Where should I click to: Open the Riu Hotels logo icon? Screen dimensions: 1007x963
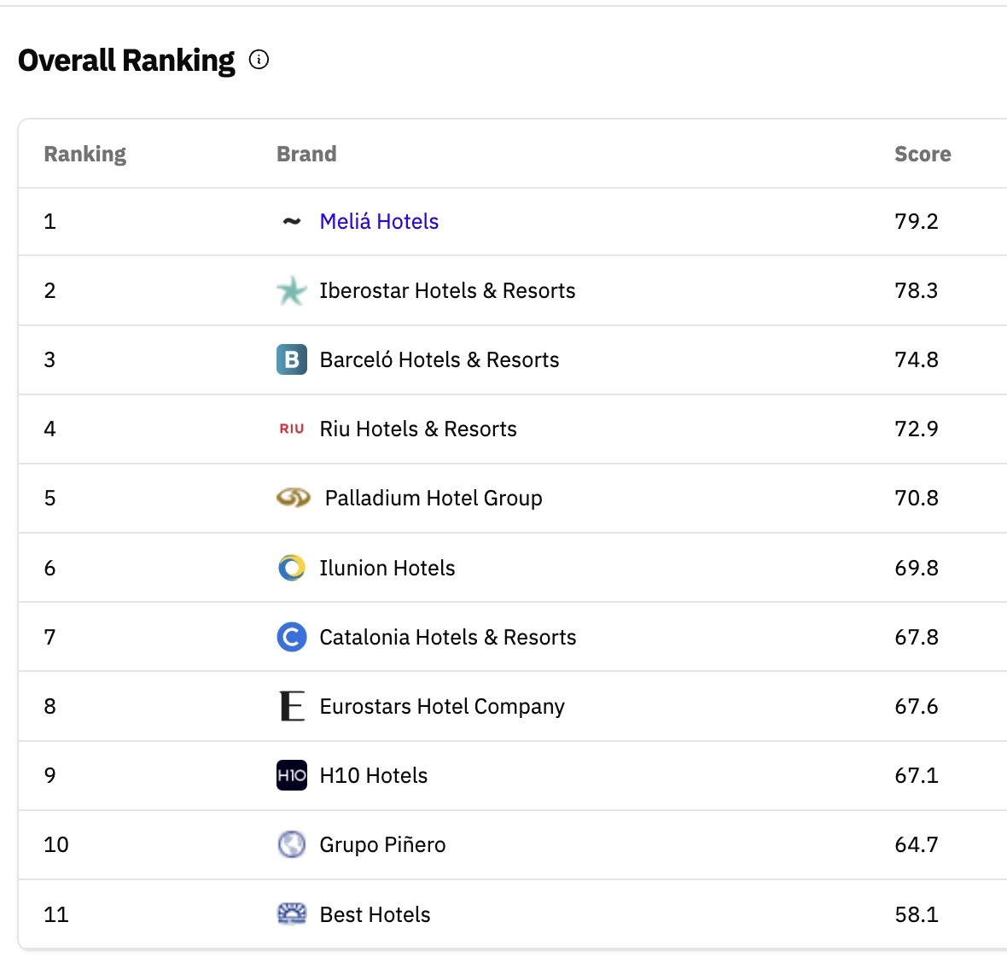coord(291,429)
